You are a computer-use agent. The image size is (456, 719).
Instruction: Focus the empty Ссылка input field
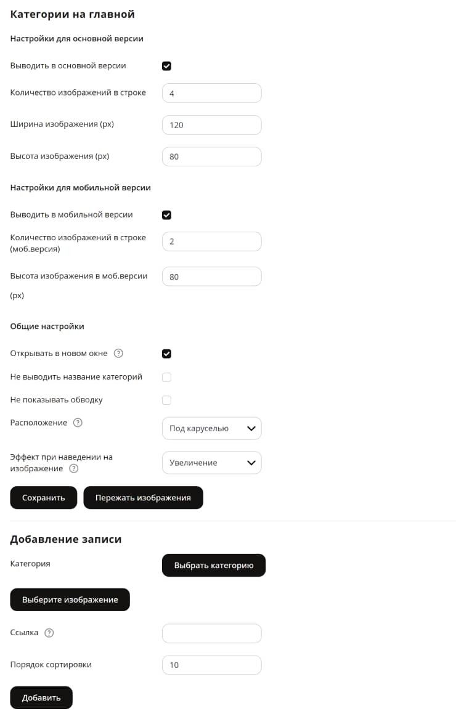(x=212, y=633)
